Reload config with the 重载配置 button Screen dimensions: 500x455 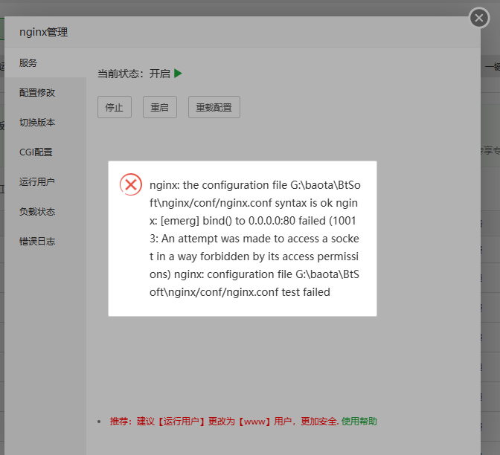214,107
